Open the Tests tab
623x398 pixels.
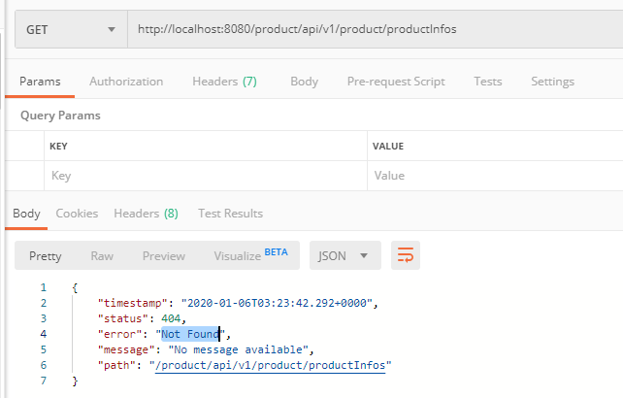(x=487, y=82)
